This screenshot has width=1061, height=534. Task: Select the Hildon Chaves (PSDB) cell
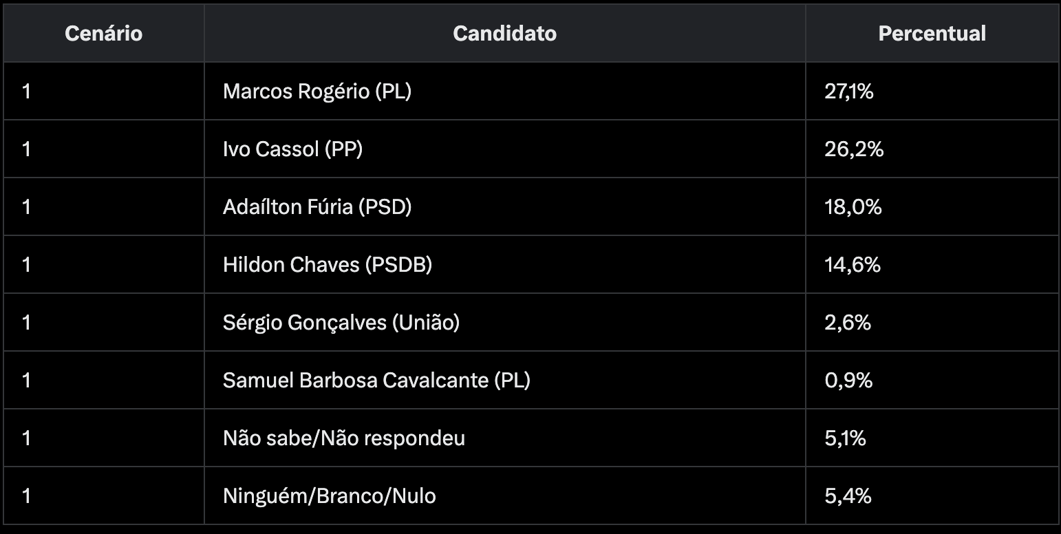(328, 265)
